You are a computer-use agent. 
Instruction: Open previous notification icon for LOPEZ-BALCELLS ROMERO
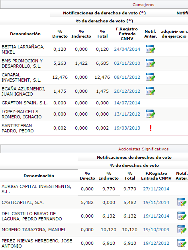pyautogui.click(x=150, y=114)
